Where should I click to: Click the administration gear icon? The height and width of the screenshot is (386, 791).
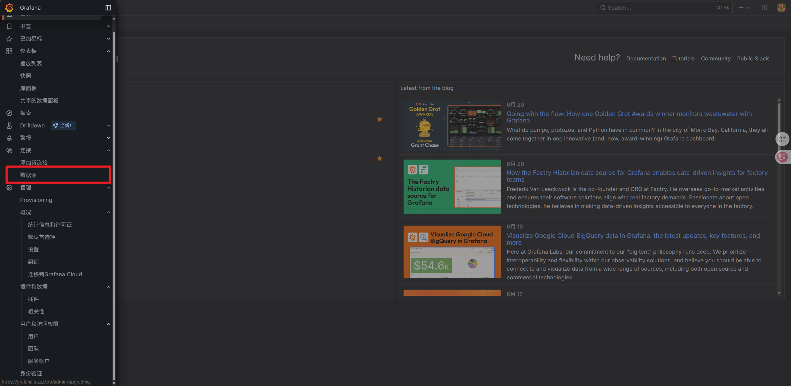(9, 188)
